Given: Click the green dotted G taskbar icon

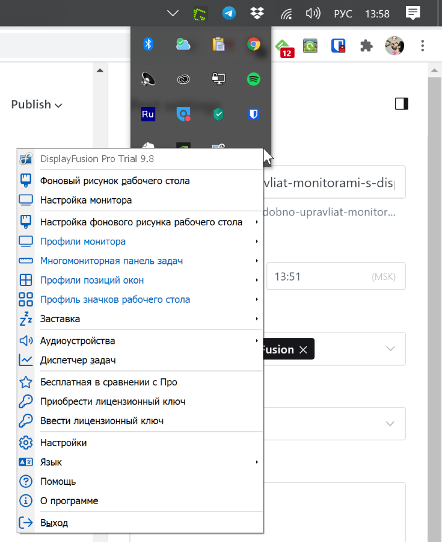Looking at the screenshot, I should [x=200, y=14].
